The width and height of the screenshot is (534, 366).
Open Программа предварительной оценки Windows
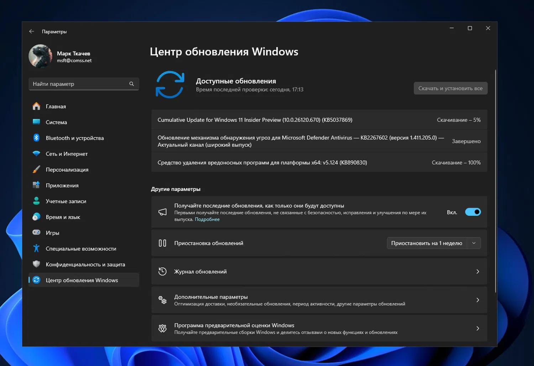point(319,329)
